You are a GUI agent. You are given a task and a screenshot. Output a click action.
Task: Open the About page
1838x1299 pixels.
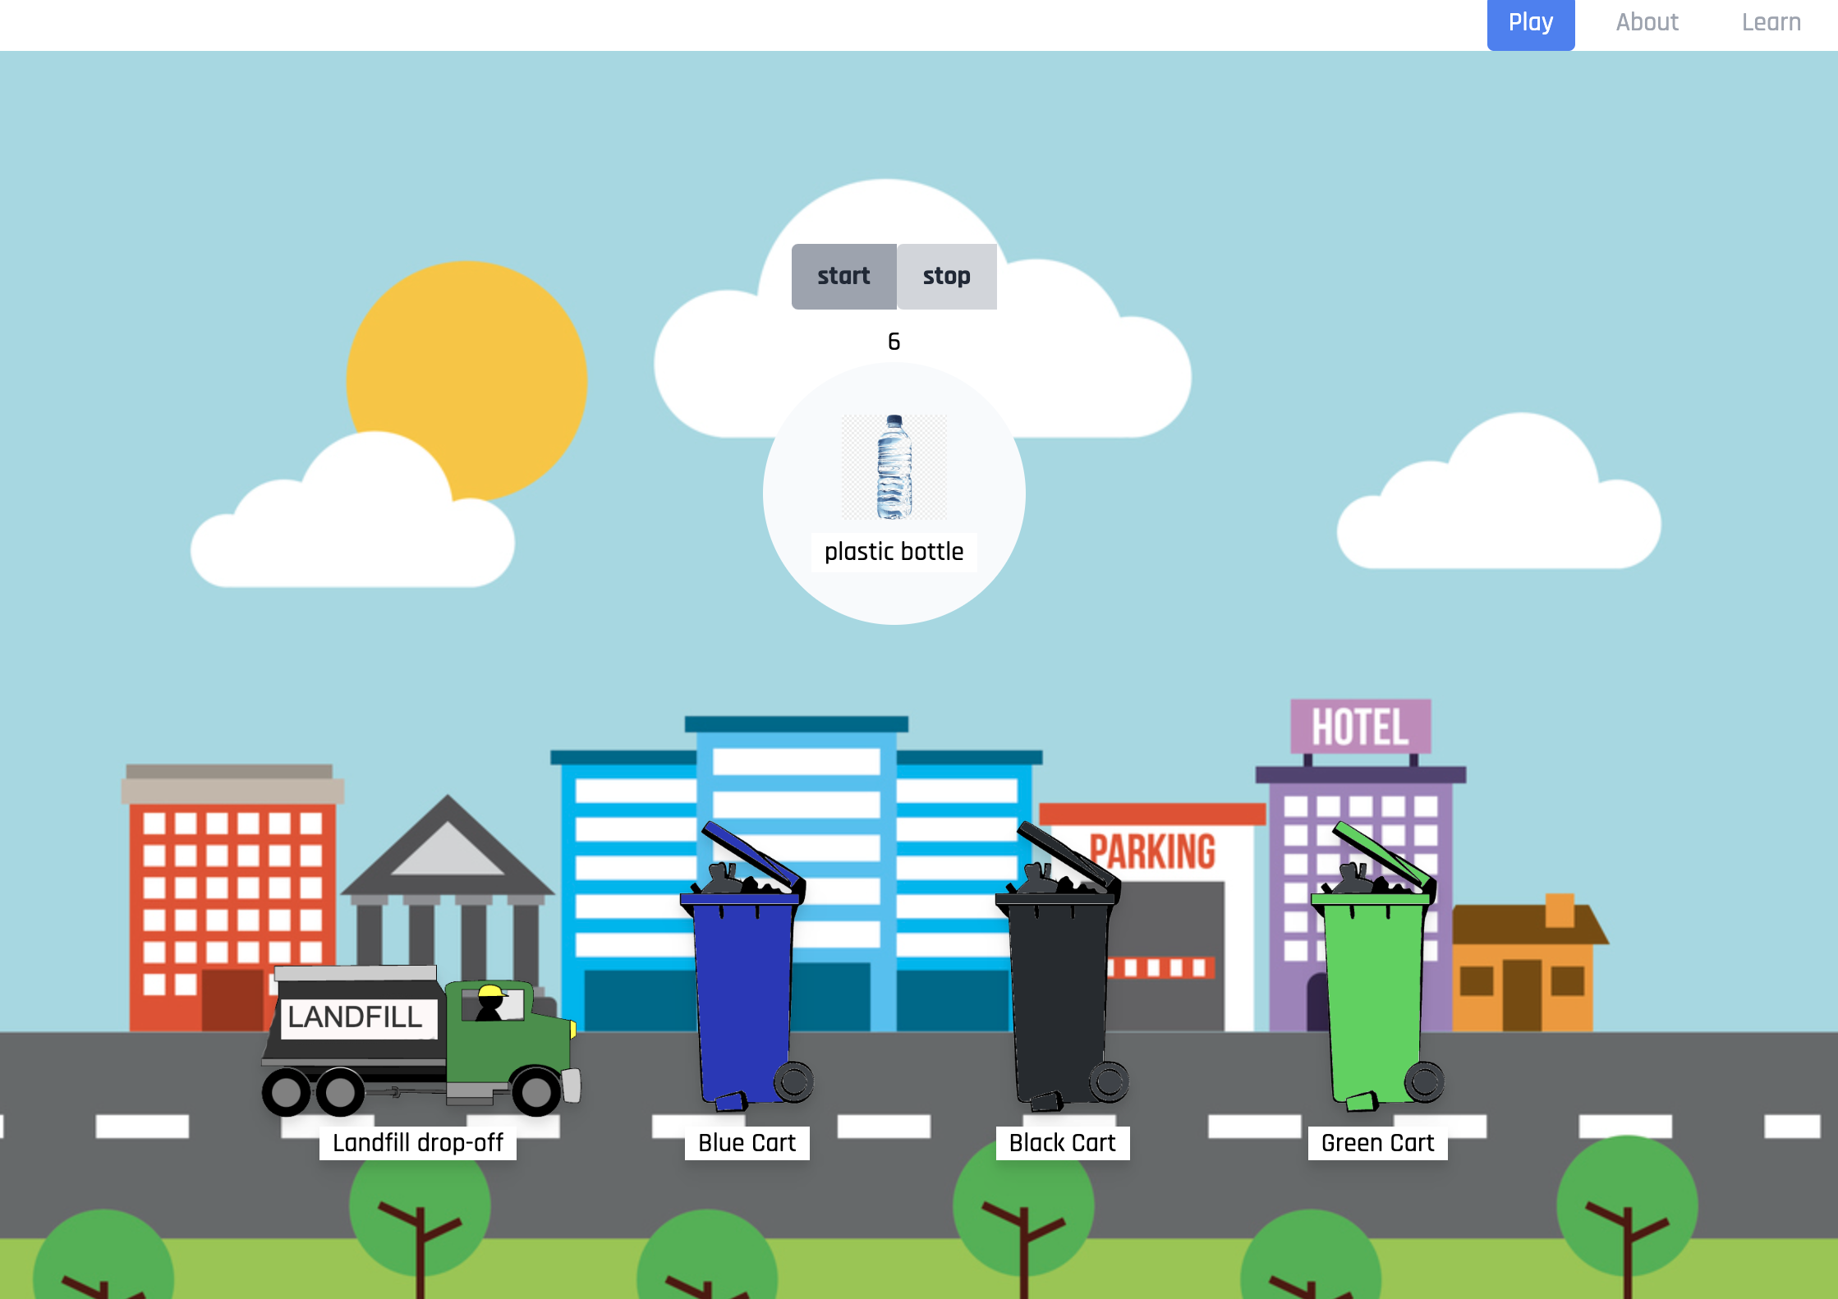click(1647, 23)
